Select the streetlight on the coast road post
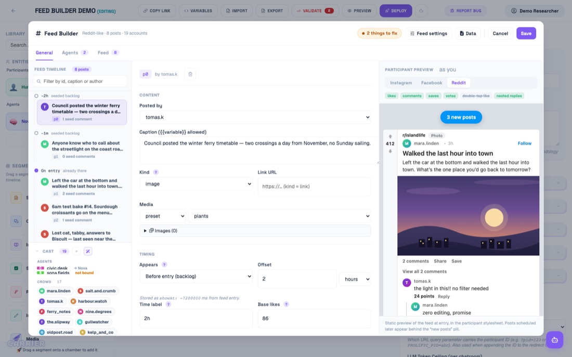The height and width of the screenshot is (357, 572). [82, 150]
